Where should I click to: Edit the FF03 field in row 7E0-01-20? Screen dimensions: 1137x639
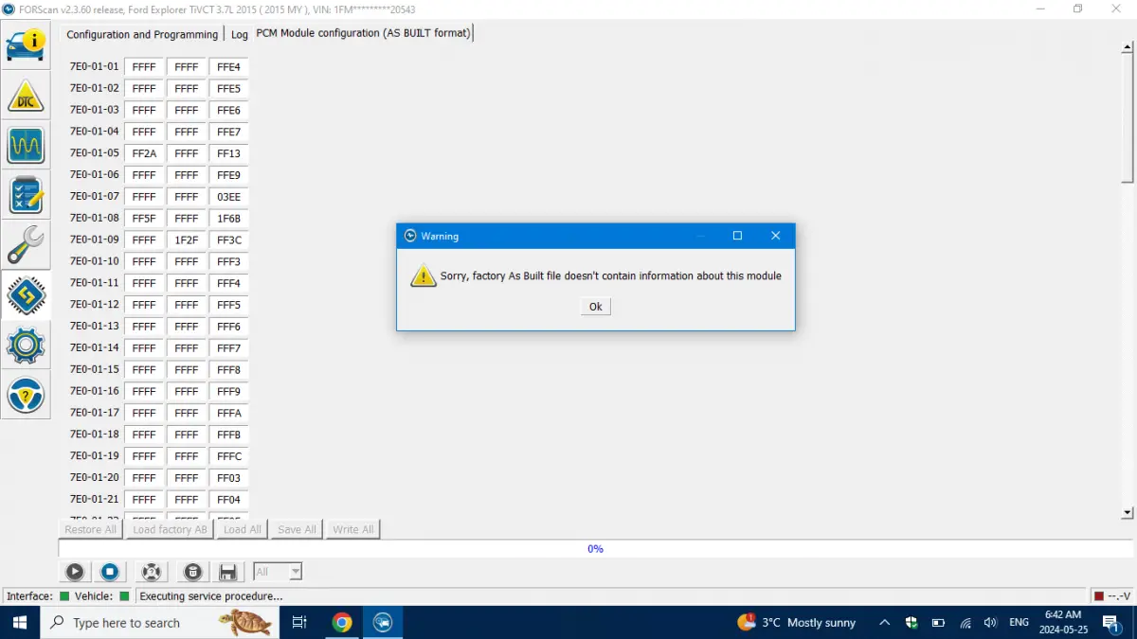(228, 478)
